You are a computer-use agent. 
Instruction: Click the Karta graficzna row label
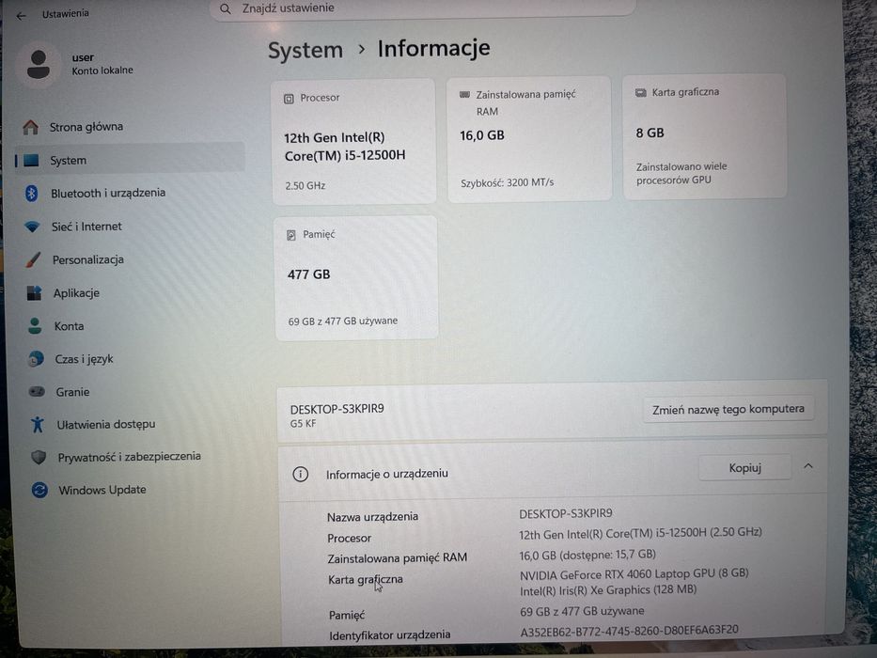tap(366, 580)
